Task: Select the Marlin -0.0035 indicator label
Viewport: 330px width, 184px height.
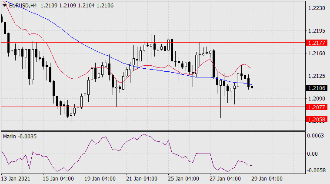Action: coord(20,137)
